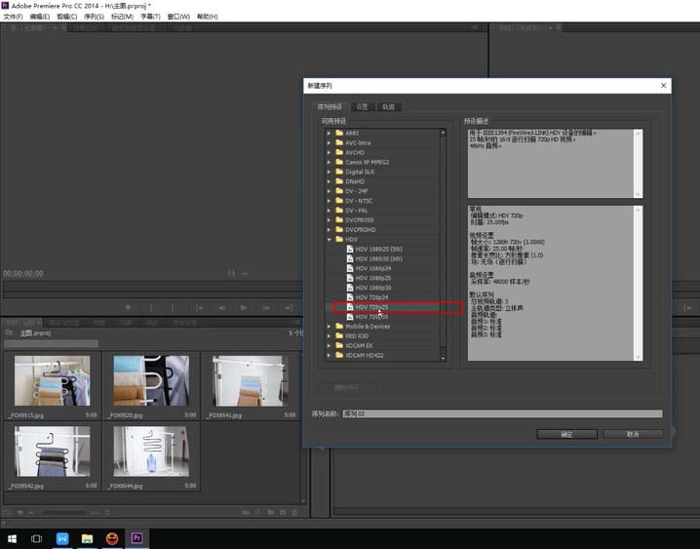Expand the Digital SLR preset folder

329,172
